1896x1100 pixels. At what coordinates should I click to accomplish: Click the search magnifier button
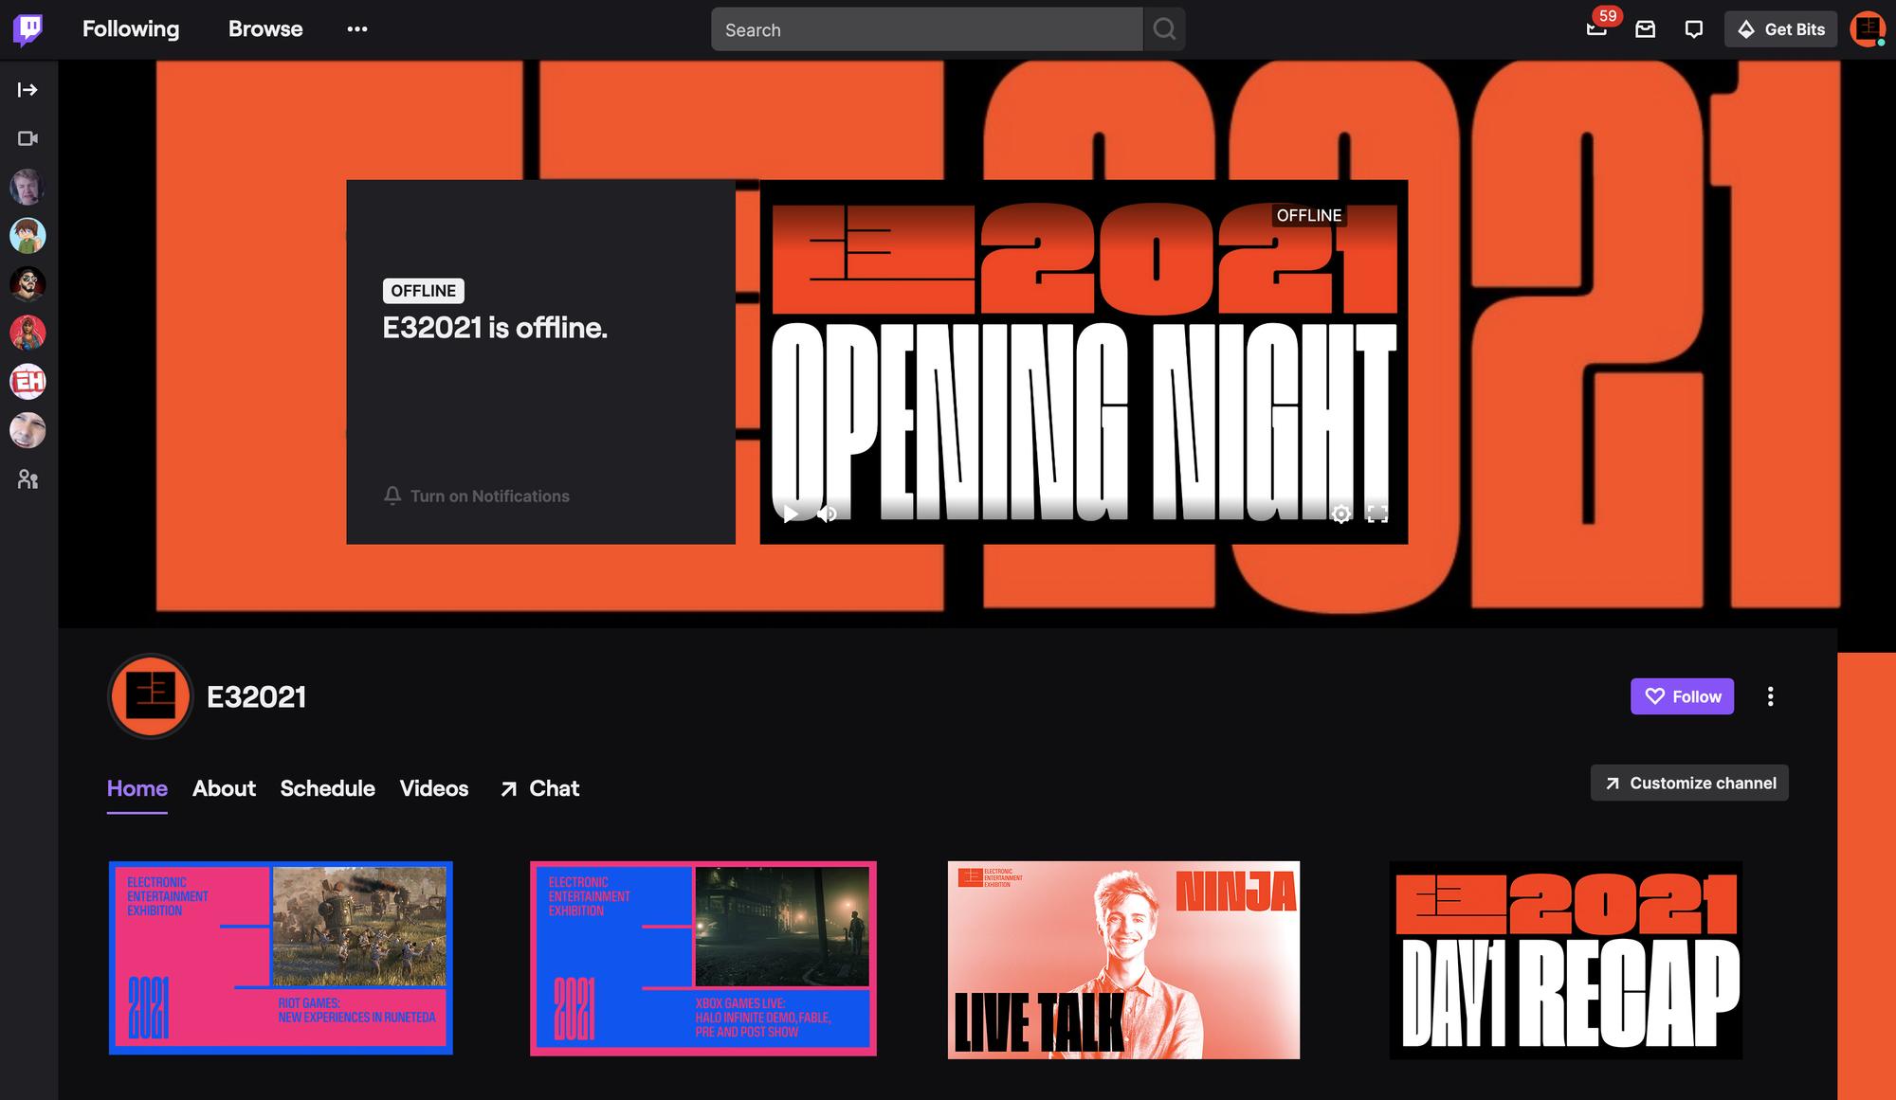pos(1164,29)
